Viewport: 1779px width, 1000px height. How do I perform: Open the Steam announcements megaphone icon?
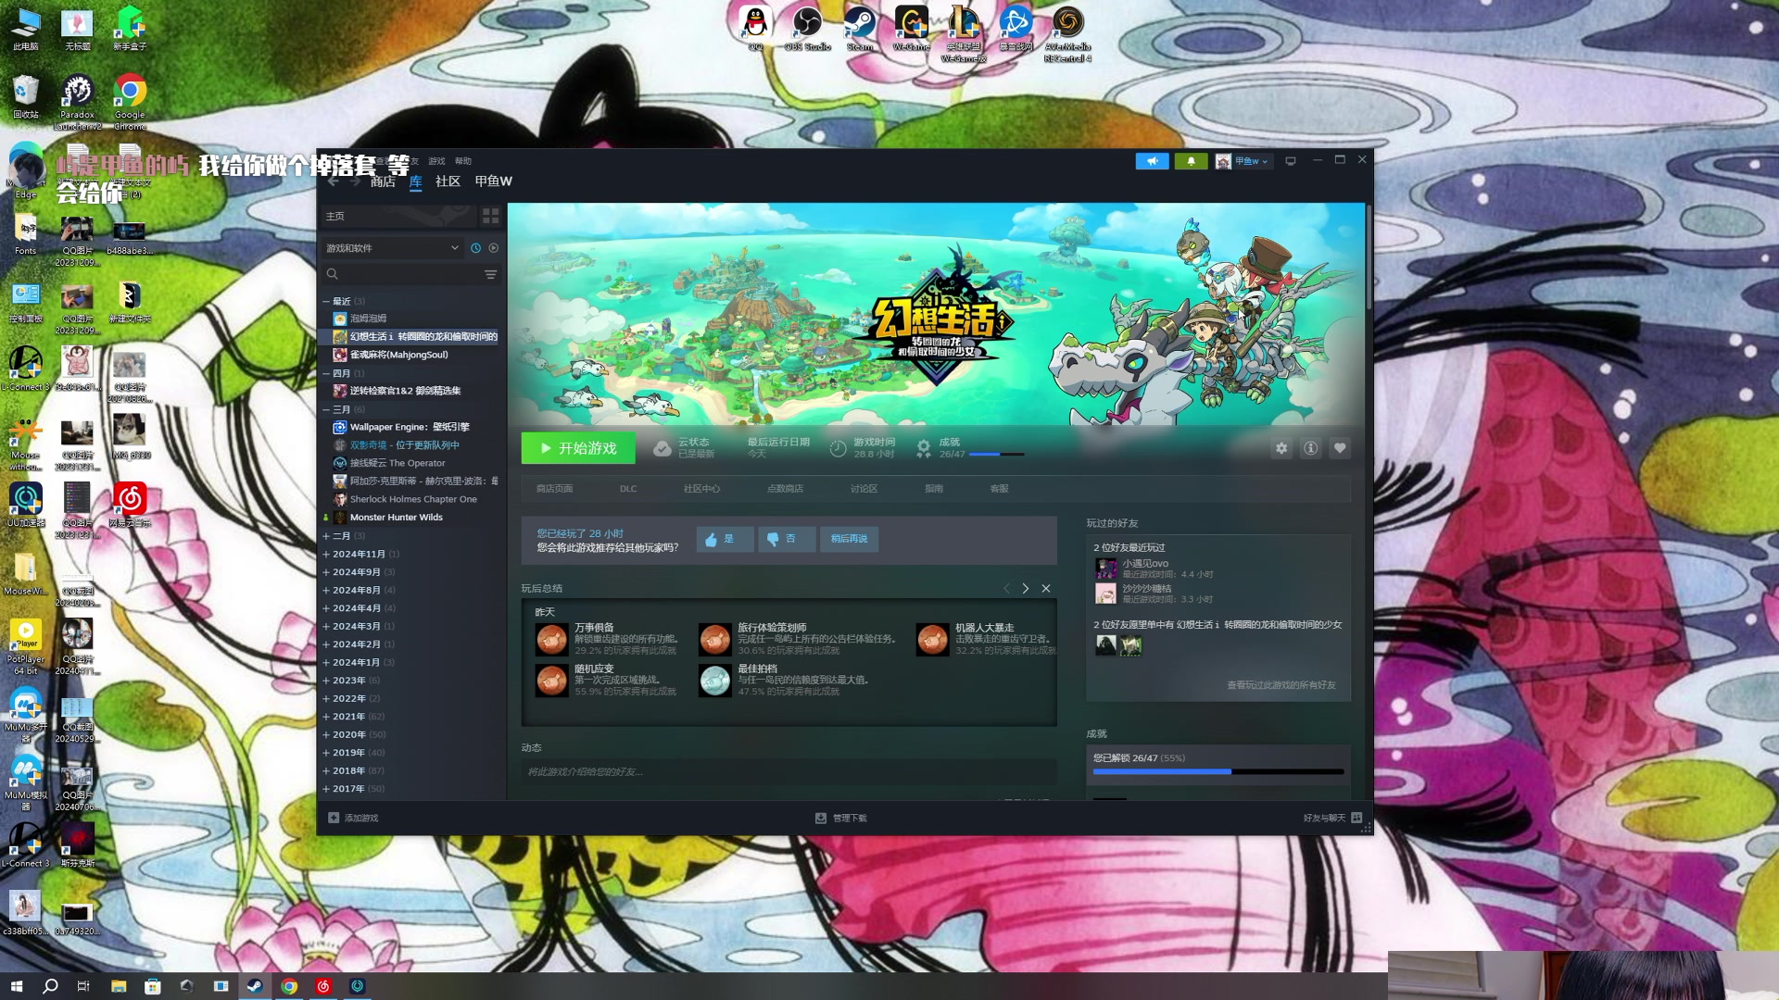tap(1152, 161)
